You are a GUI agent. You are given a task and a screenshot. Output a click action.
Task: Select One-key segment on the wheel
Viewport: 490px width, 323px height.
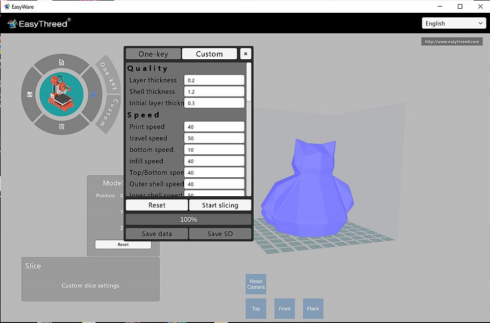click(108, 76)
